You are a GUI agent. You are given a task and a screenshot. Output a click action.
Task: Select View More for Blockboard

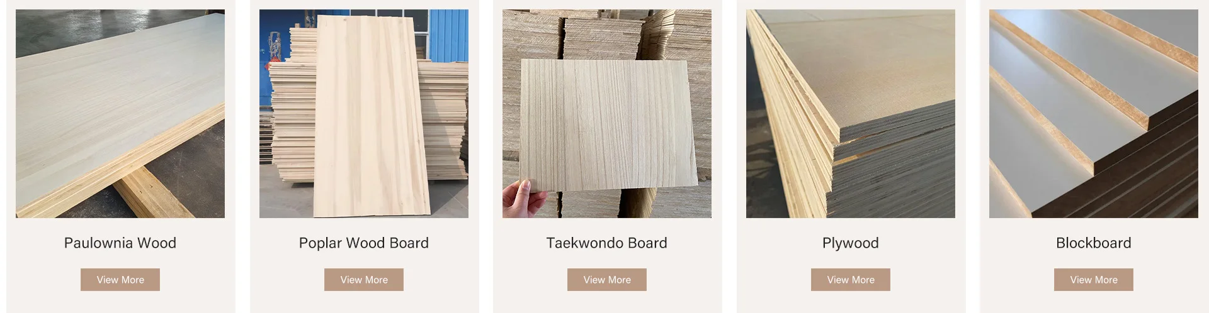(1094, 280)
